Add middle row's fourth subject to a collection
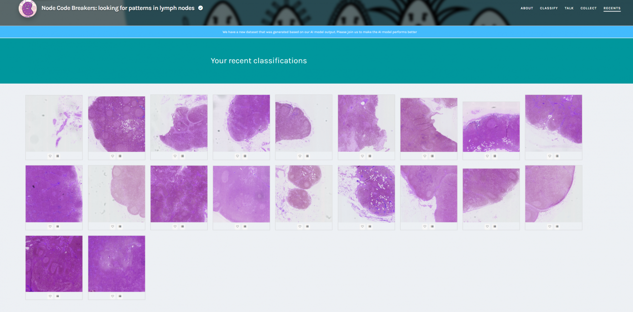 (x=245, y=226)
